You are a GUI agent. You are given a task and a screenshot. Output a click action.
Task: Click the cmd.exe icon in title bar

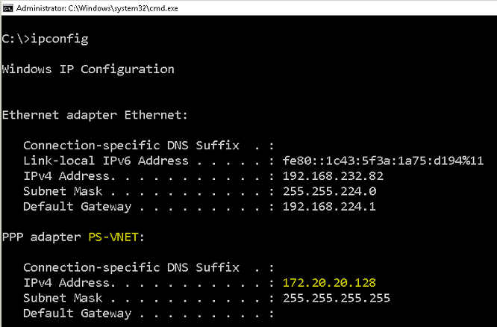tap(8, 8)
